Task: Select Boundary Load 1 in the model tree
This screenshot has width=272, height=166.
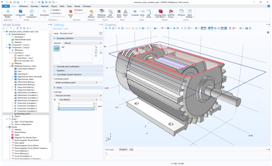Action: [24, 114]
